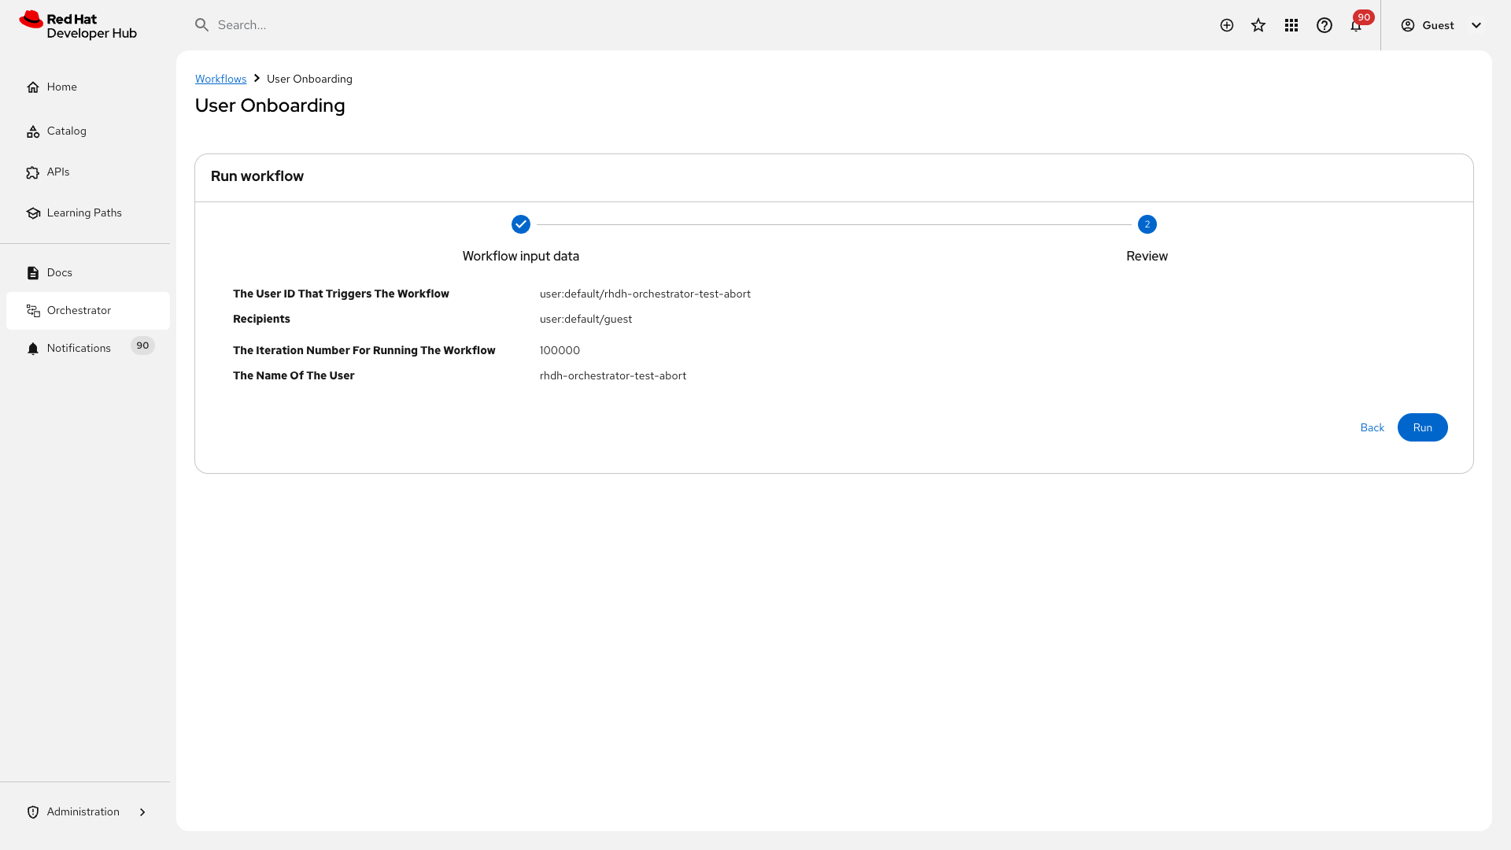Open notifications bell in top bar
This screenshot has width=1511, height=850.
click(1356, 25)
